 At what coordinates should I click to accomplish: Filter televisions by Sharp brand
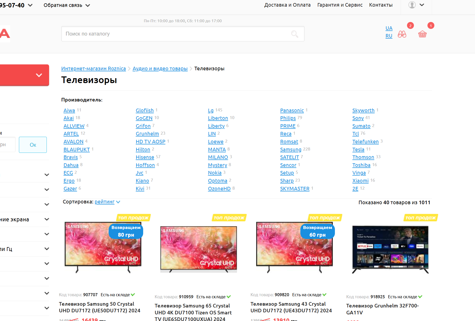[287, 181]
